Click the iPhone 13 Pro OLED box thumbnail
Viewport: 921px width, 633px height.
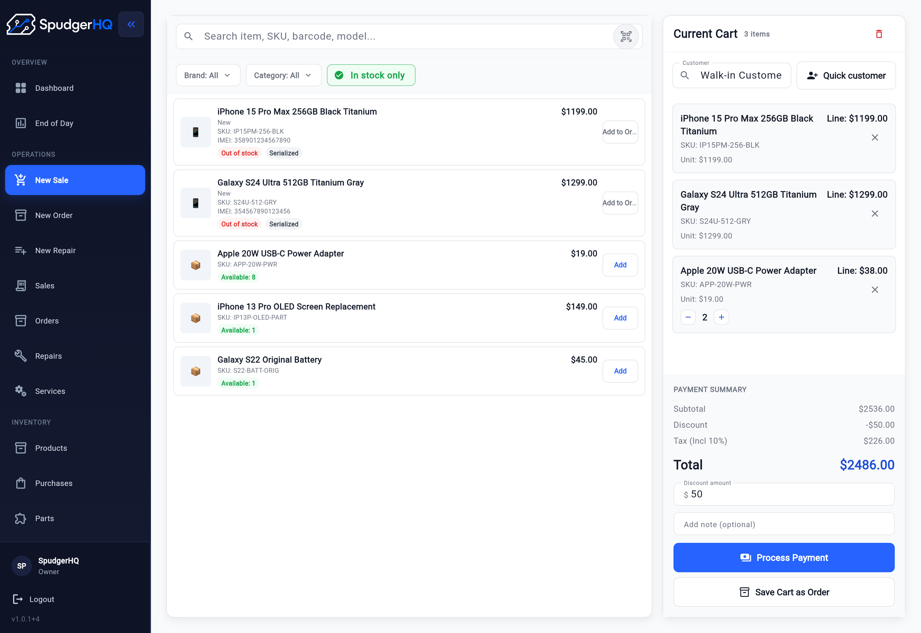tap(195, 318)
